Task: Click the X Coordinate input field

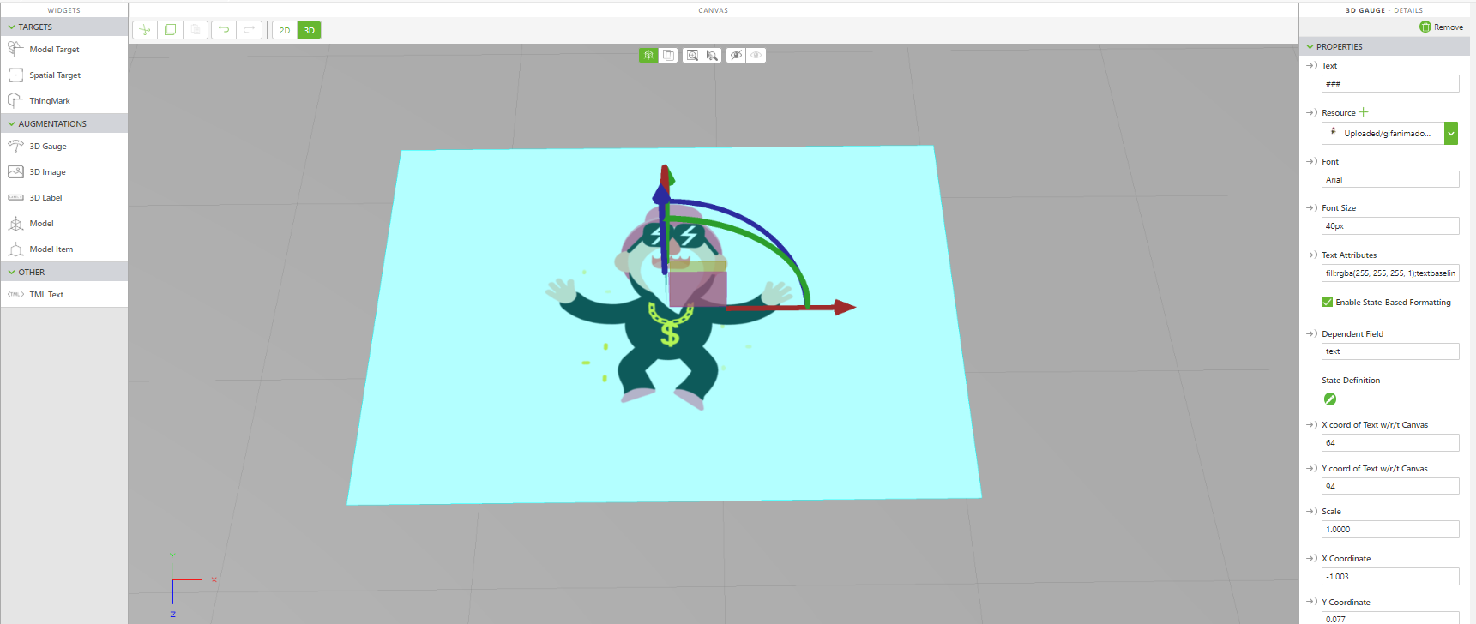Action: coord(1390,576)
